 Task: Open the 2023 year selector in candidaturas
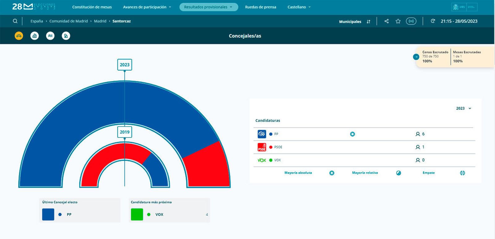(463, 108)
